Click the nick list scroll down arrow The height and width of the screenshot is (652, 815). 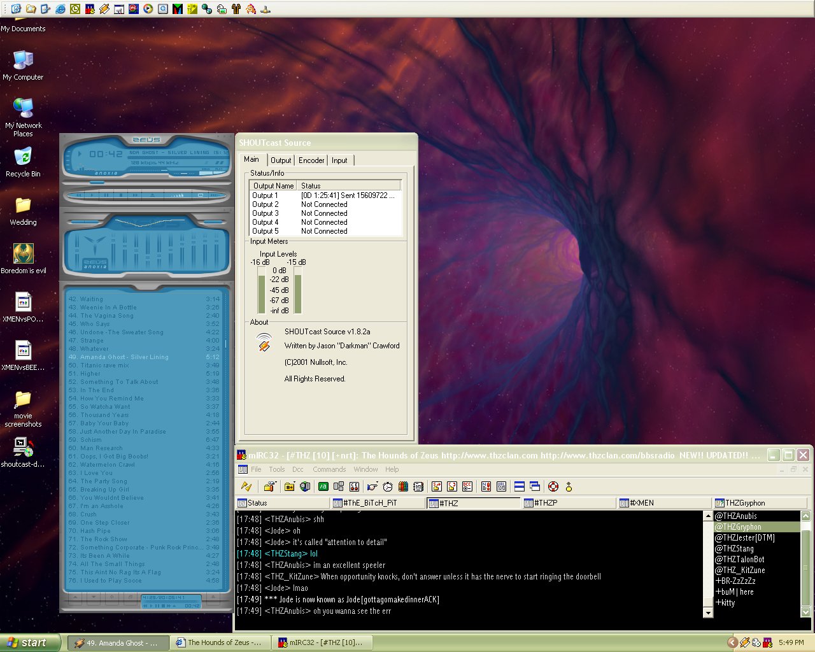click(x=805, y=612)
